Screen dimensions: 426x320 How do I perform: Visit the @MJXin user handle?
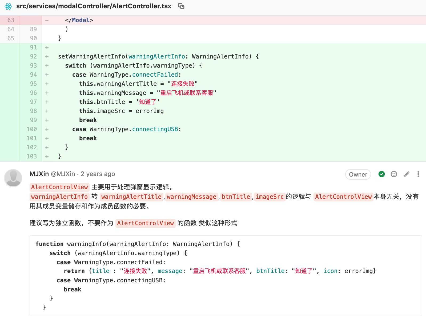tap(63, 174)
